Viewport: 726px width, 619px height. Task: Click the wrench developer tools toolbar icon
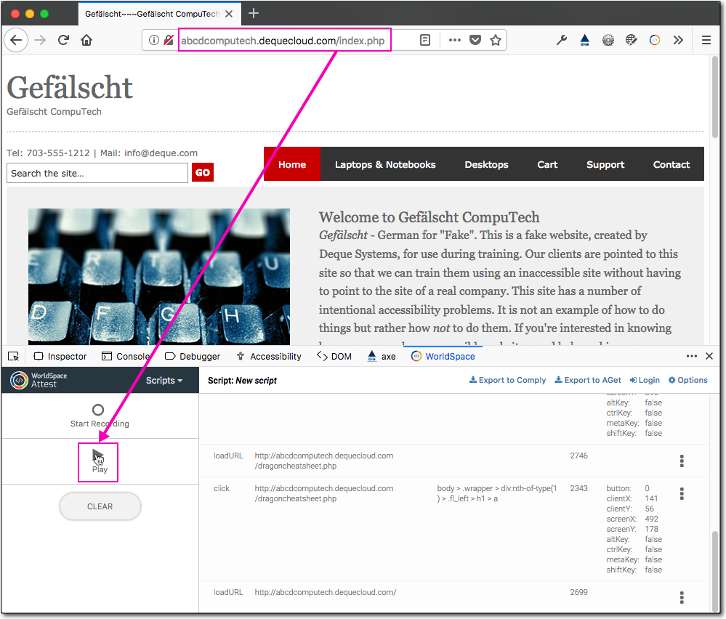(x=562, y=40)
